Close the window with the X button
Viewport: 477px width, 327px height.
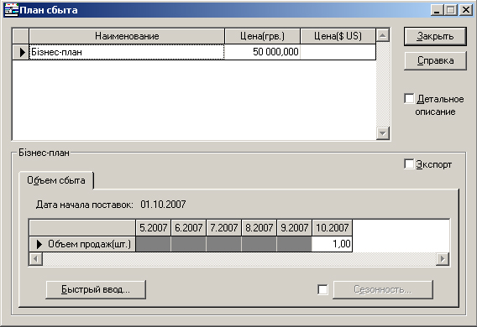pyautogui.click(x=466, y=10)
